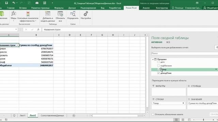
Task: Open the Анализ pivot table tab
Action: pyautogui.click(x=146, y=8)
